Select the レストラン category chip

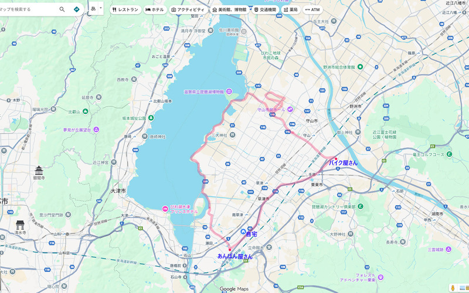click(125, 9)
